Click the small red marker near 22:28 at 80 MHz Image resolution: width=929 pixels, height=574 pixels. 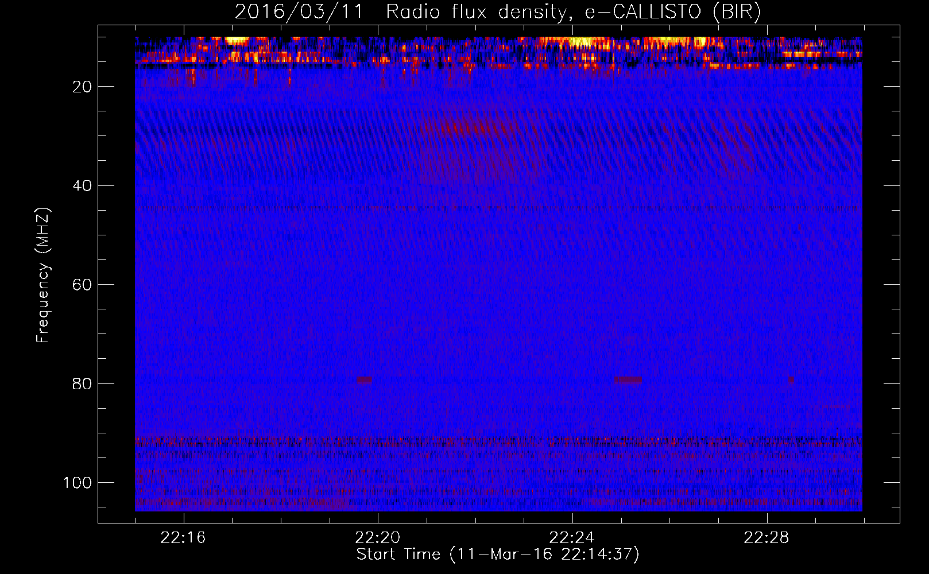click(791, 379)
